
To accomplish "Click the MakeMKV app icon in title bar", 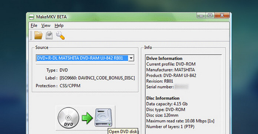I will coord(32,17).
